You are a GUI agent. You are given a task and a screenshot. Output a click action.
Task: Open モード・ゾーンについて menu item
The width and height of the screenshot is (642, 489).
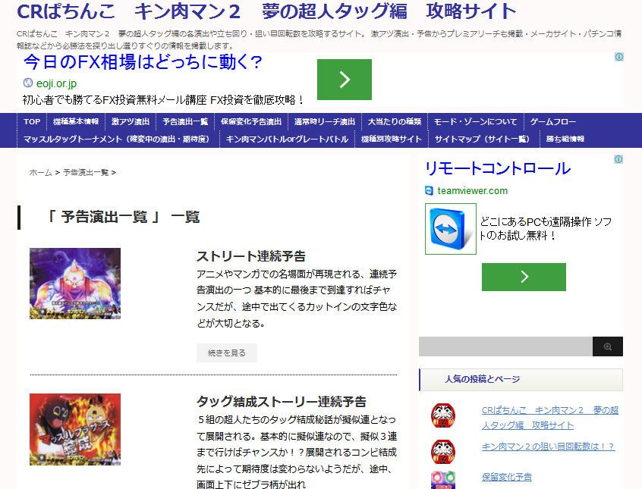click(x=475, y=121)
